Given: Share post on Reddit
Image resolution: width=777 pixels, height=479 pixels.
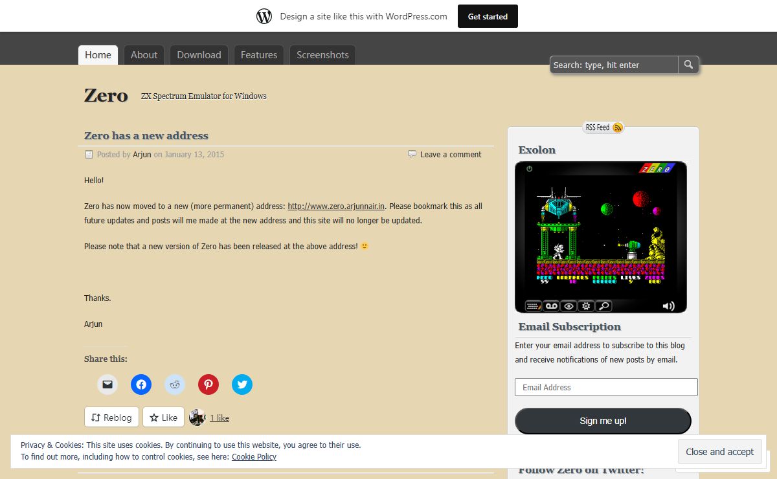Looking at the screenshot, I should click(x=175, y=384).
